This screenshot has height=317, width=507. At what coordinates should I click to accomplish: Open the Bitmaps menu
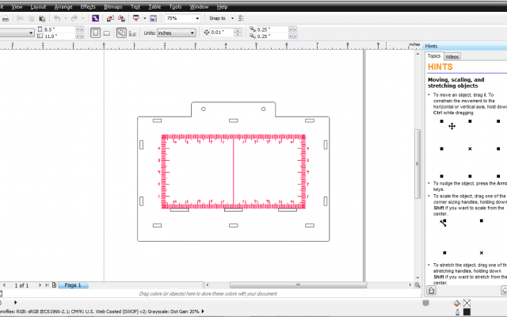[113, 7]
